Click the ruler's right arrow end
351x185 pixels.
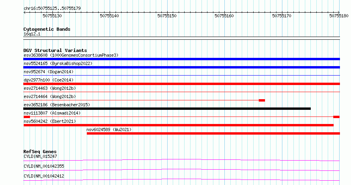pos(338,12)
